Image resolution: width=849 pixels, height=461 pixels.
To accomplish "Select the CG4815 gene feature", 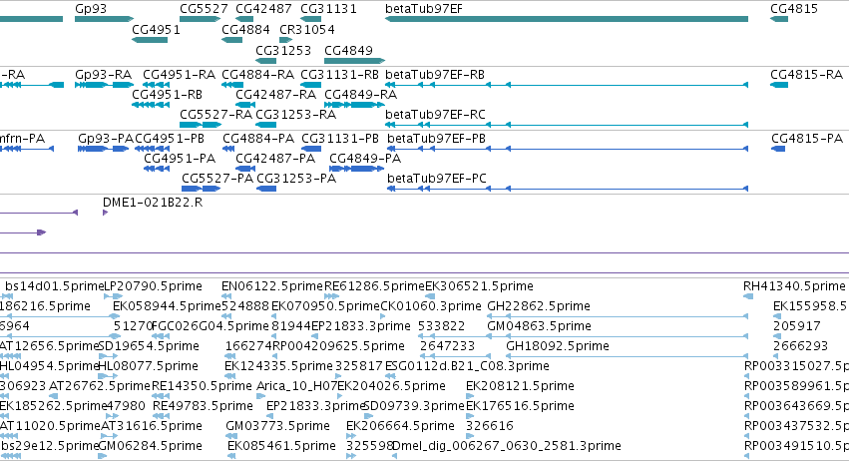I will pyautogui.click(x=779, y=19).
